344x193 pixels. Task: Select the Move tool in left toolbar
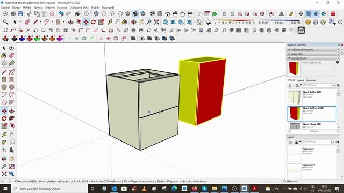click(x=4, y=111)
